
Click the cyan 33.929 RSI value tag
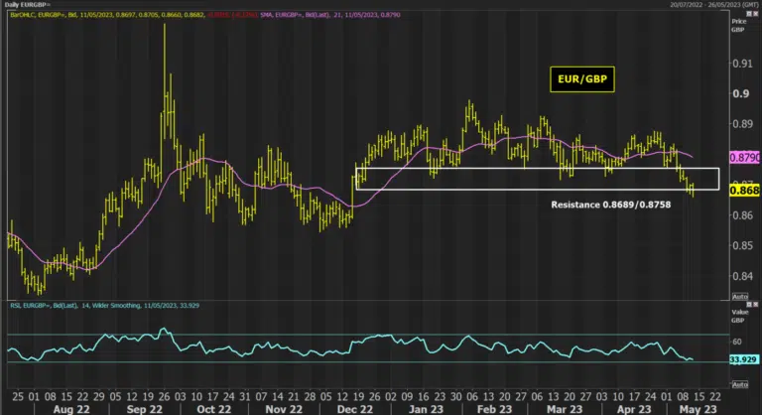pyautogui.click(x=743, y=359)
